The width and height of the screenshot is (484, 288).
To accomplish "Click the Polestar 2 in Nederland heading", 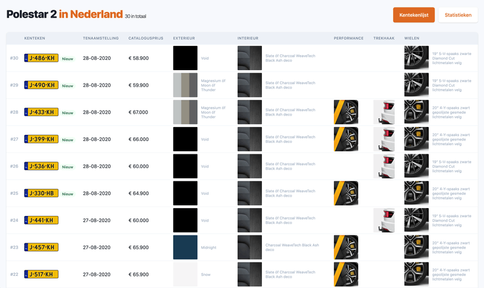I will coord(65,14).
